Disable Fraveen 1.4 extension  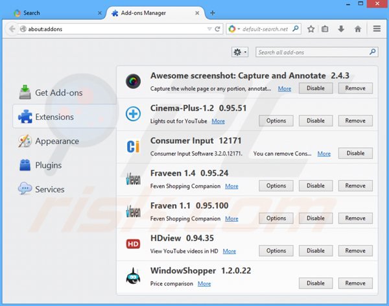(x=316, y=186)
